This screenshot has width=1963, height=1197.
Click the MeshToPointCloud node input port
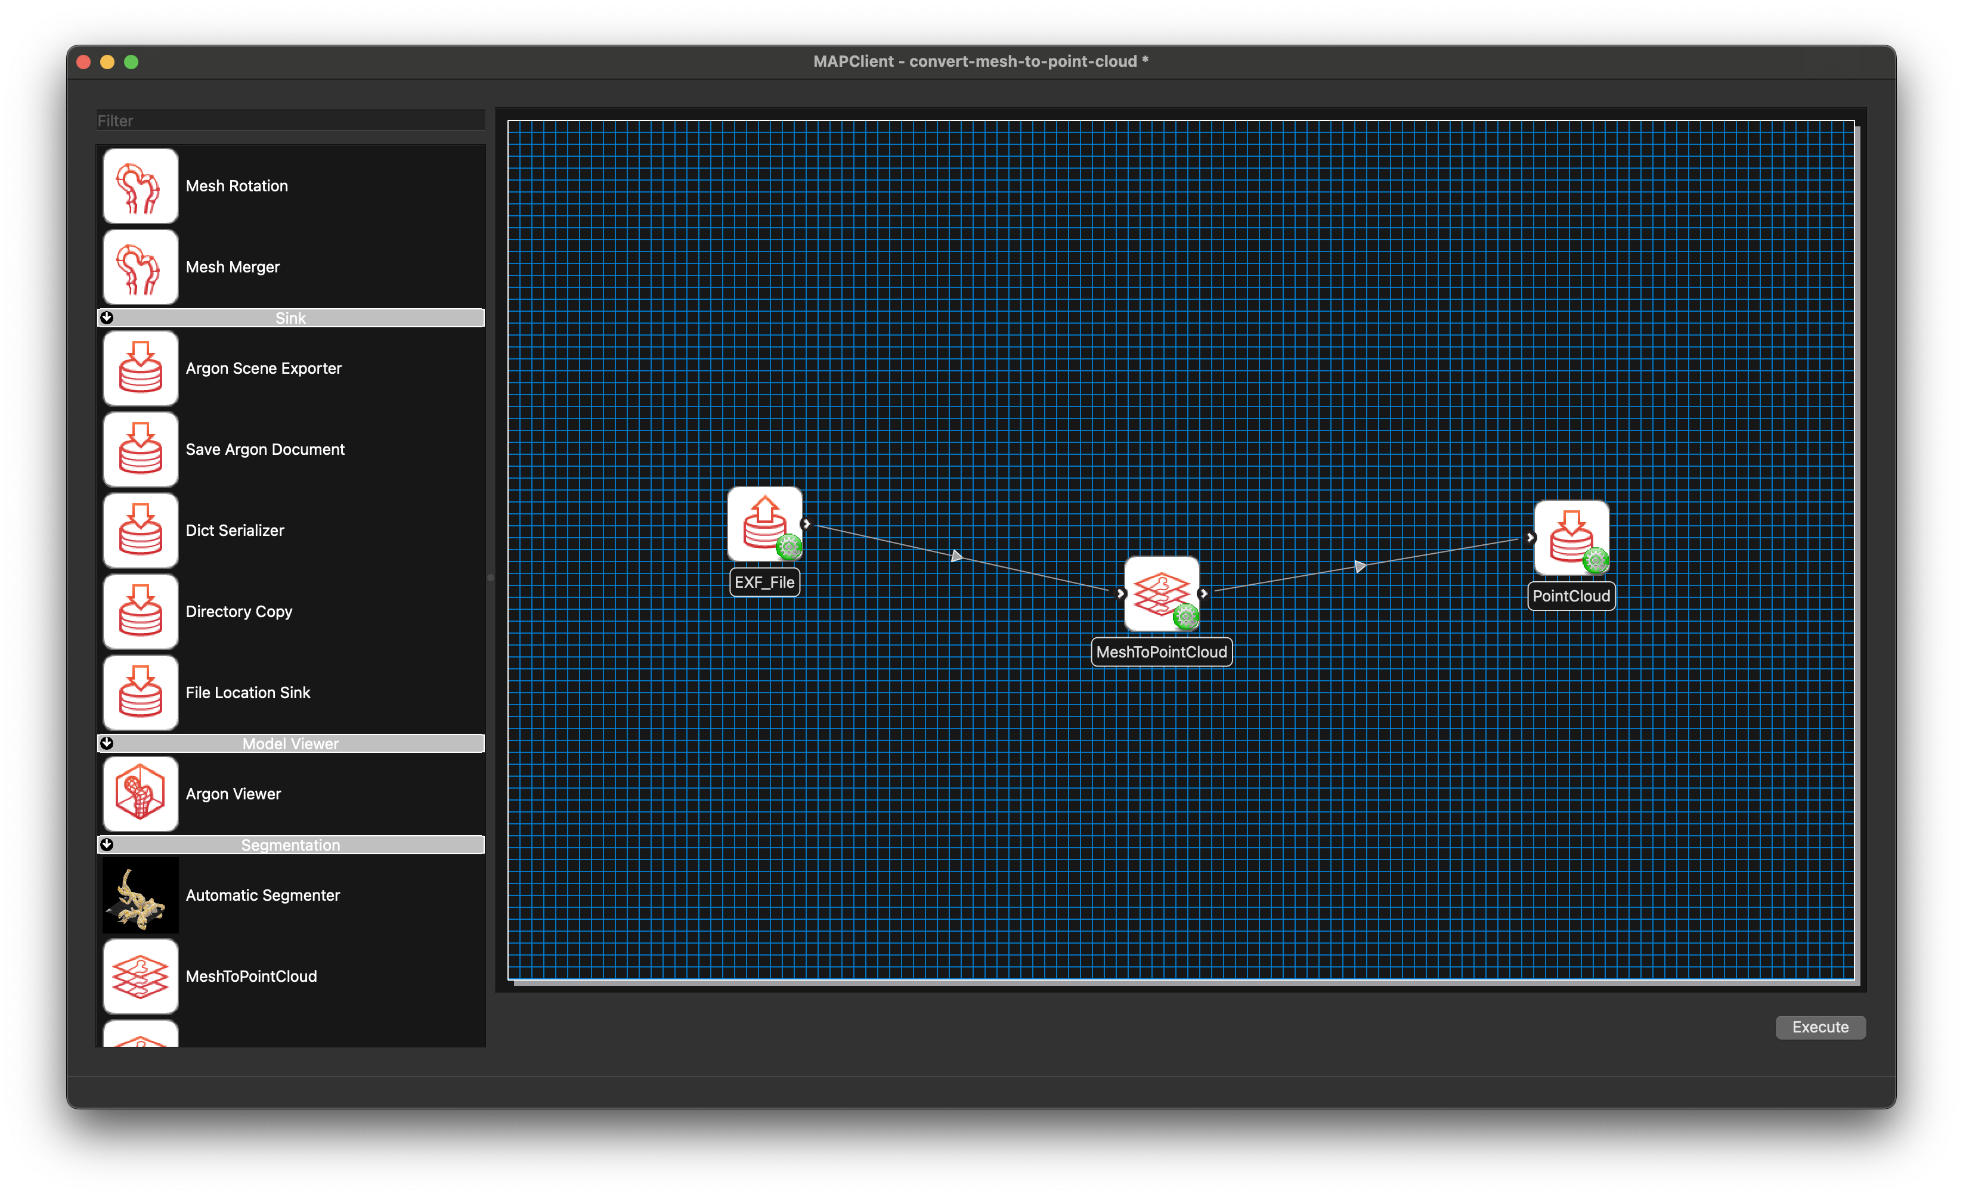[1120, 593]
